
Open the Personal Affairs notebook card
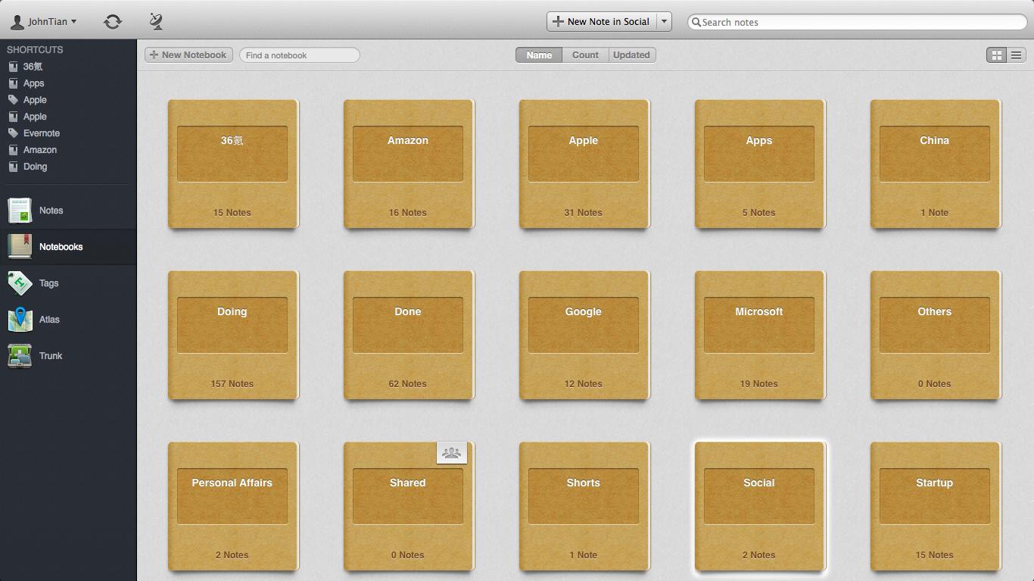point(233,505)
